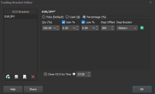Screen dimensions: 155x94
Task: Increase Gain % with up arrow
Action: [x=77, y=27]
